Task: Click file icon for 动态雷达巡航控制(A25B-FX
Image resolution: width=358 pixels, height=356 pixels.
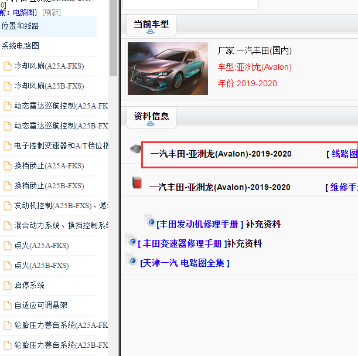Action: pos(8,126)
